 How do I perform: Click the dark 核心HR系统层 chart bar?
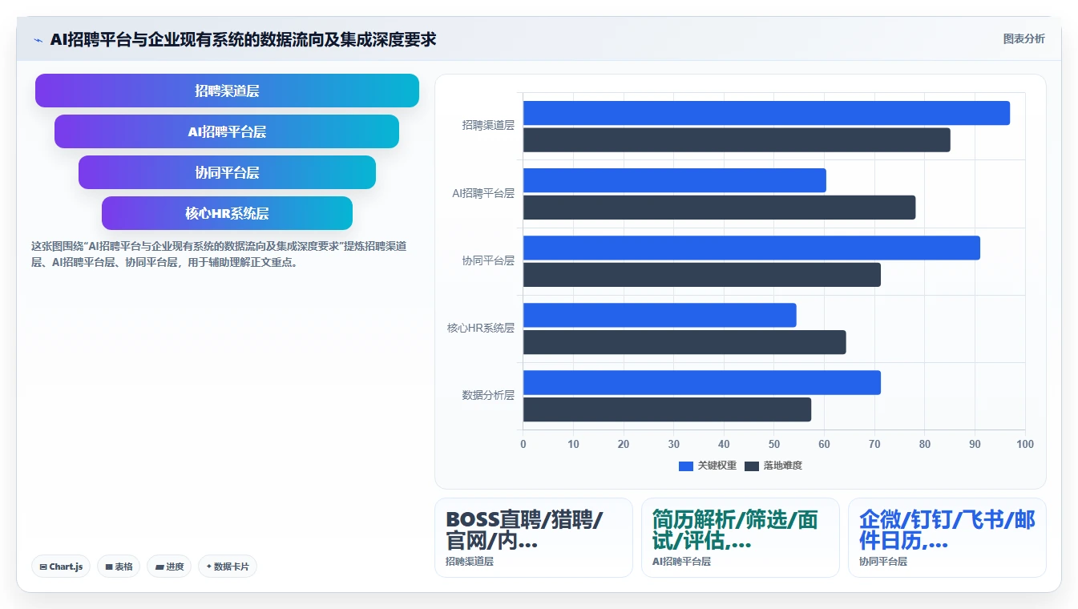point(684,342)
